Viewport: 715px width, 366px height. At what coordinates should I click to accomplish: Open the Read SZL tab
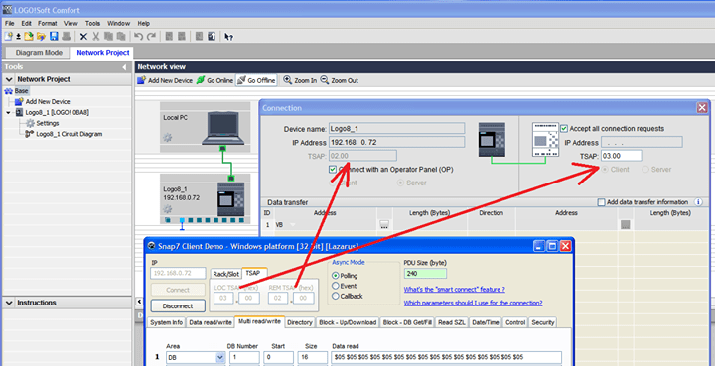pos(452,322)
